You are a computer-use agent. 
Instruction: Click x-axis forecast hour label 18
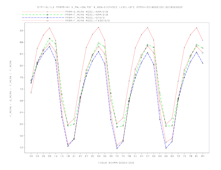(x=68, y=156)
